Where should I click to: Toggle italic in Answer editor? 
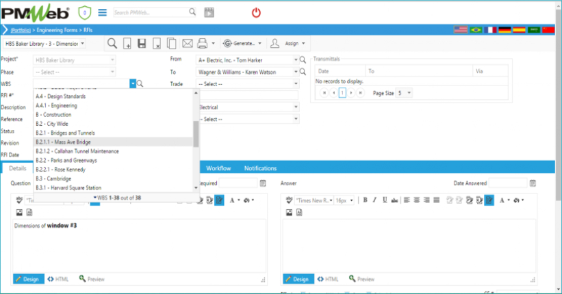pos(375,200)
